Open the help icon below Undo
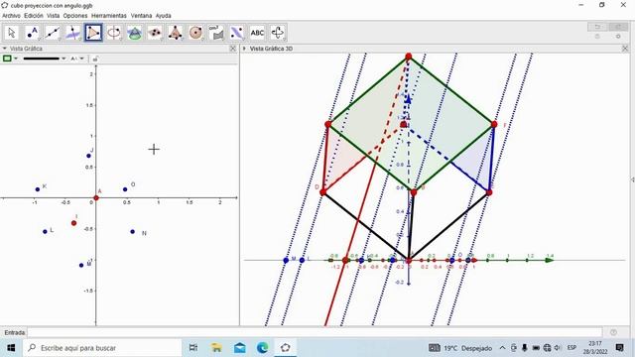 (x=597, y=37)
